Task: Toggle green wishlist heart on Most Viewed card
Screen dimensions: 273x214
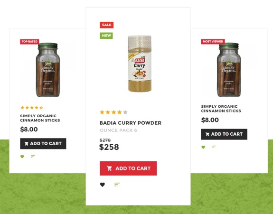Action: click(203, 147)
